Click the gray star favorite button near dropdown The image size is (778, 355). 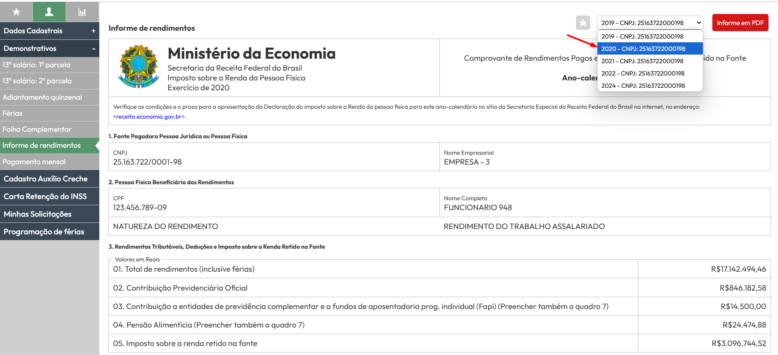tap(583, 23)
